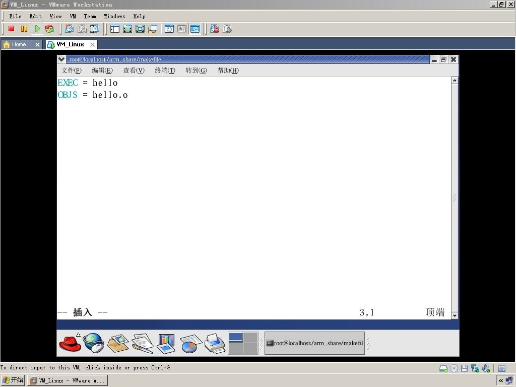Image resolution: width=516 pixels, height=387 pixels.
Task: Start recording the VM with the red-dot icon
Action: (x=215, y=29)
